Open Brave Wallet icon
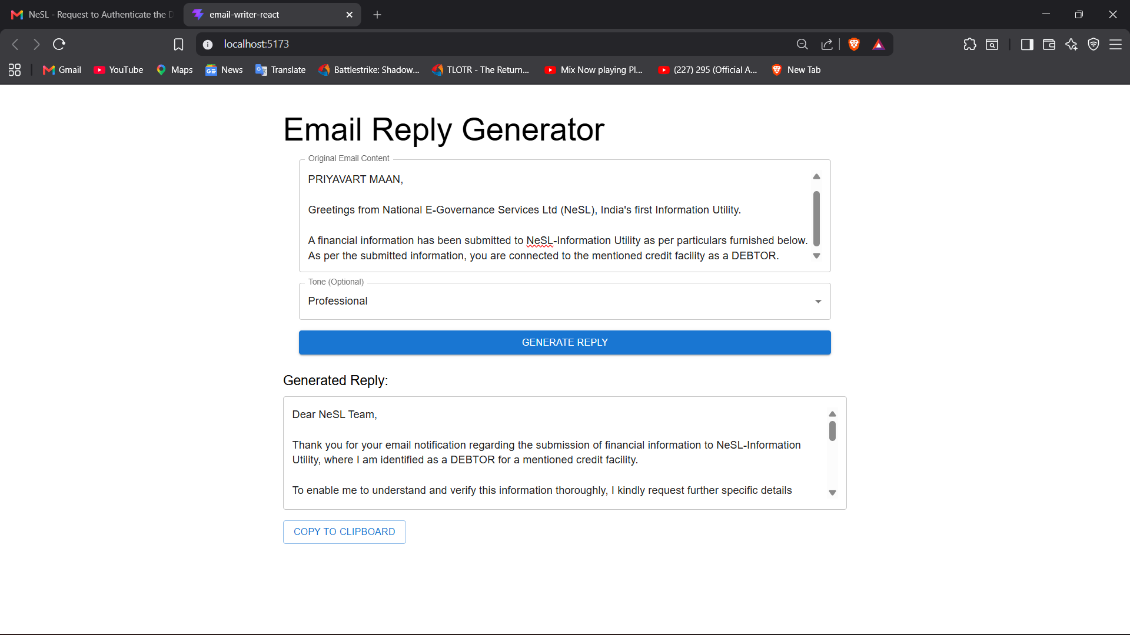Screen dimensions: 1130x635 click(x=1049, y=44)
